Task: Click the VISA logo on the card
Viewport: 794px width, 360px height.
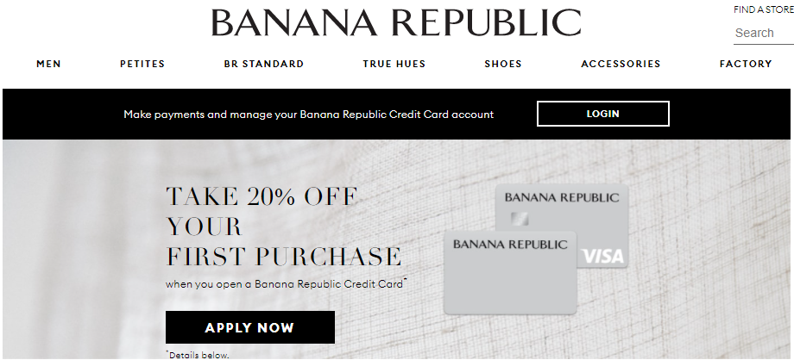Action: (603, 256)
